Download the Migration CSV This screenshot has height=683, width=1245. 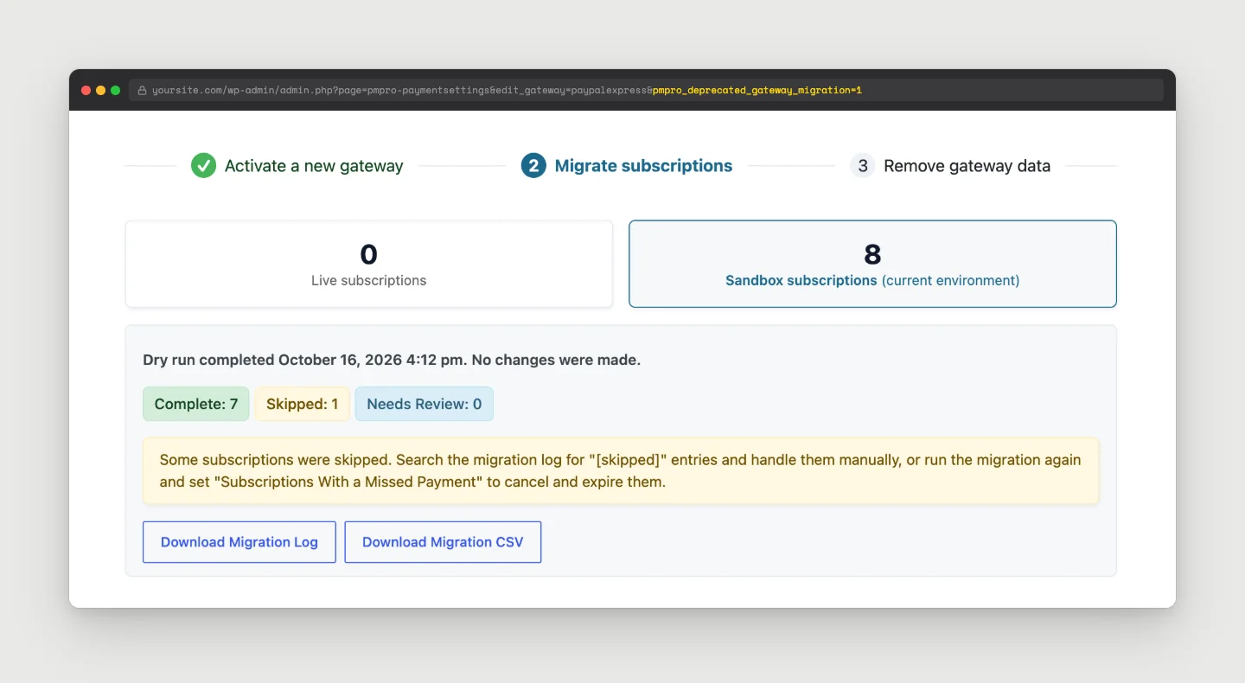pyautogui.click(x=443, y=542)
